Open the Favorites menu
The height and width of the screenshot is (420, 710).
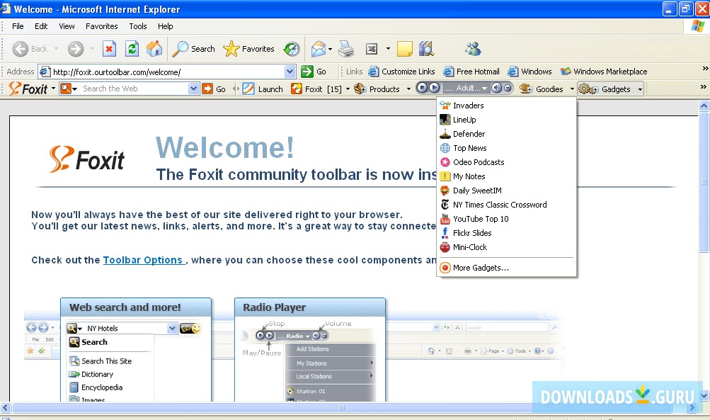[x=101, y=26]
